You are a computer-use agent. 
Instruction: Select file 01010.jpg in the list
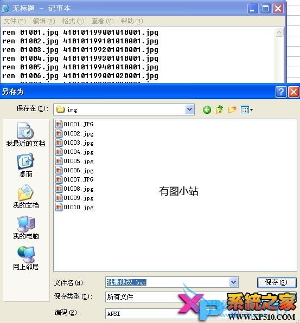click(75, 207)
